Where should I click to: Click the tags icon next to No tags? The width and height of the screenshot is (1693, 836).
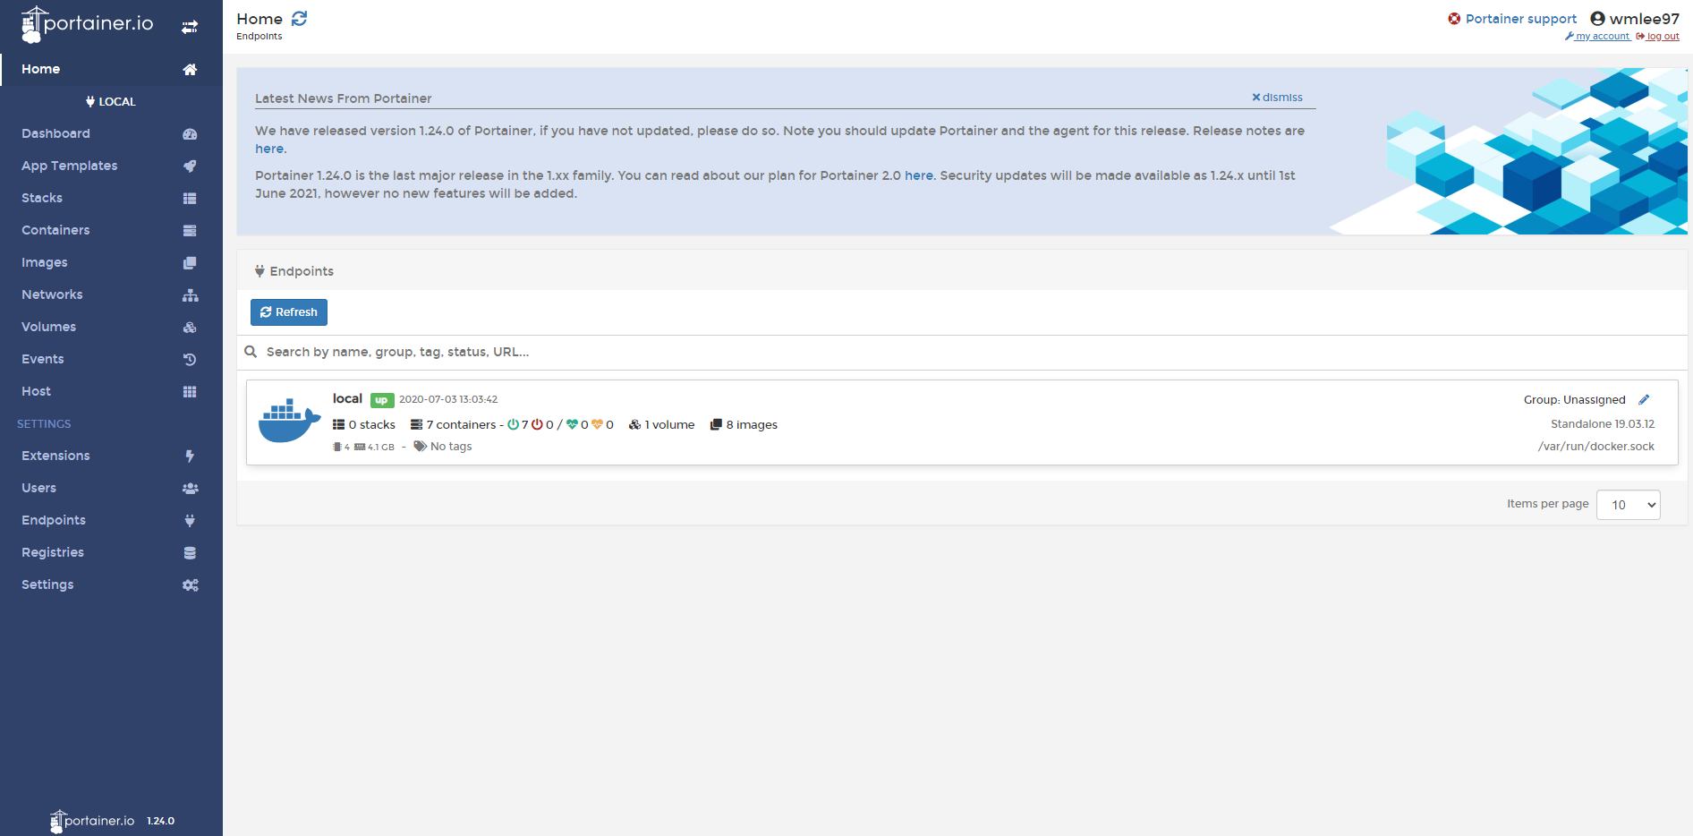(420, 447)
